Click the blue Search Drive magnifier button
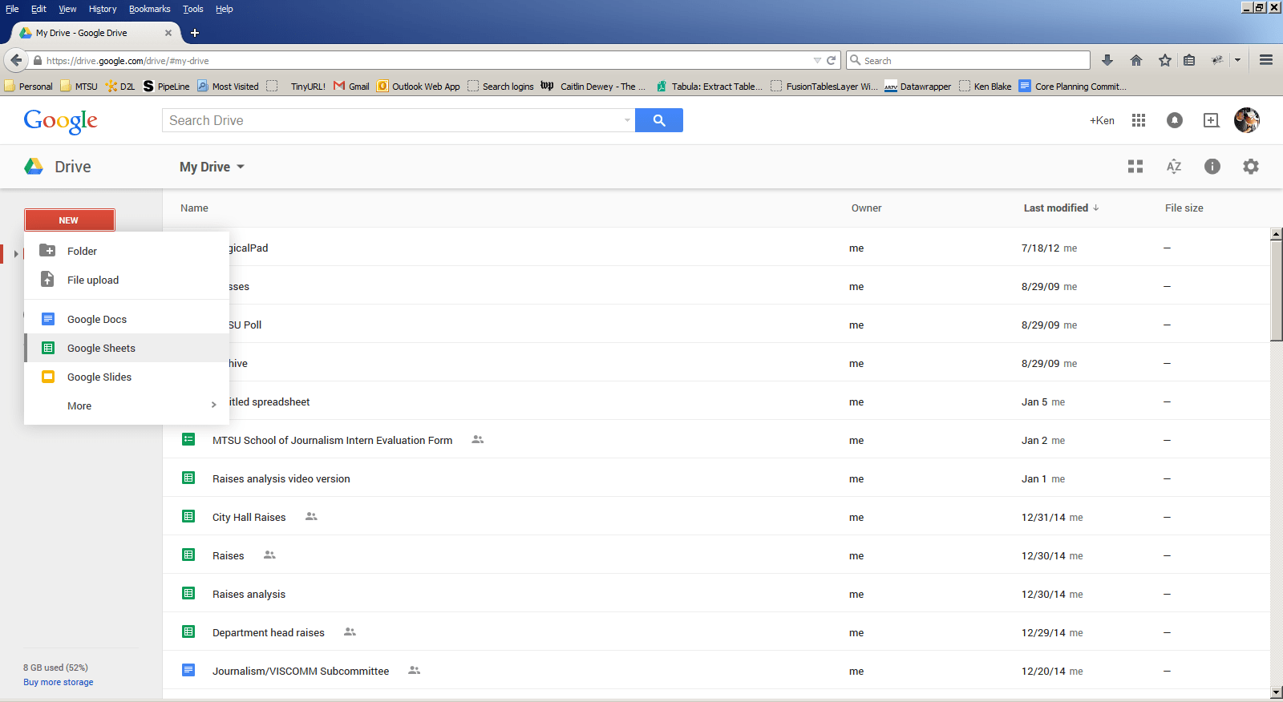 pyautogui.click(x=659, y=120)
